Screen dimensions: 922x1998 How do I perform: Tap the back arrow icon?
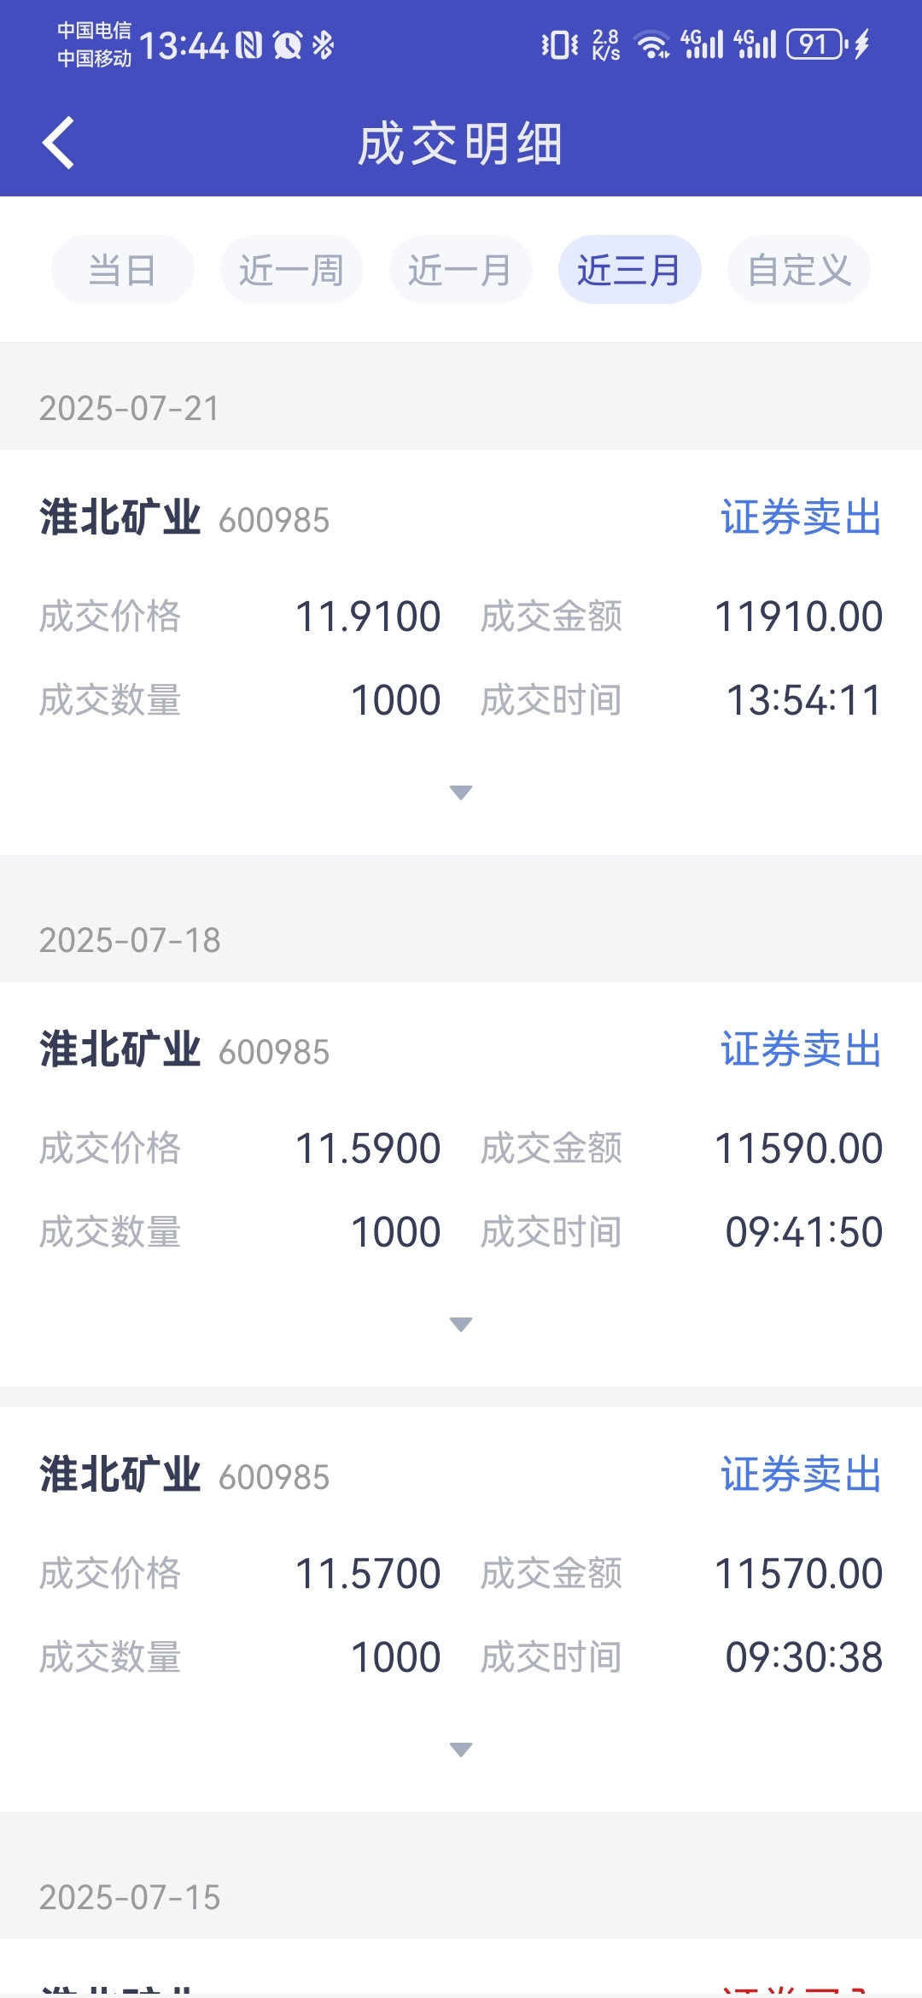[x=58, y=143]
